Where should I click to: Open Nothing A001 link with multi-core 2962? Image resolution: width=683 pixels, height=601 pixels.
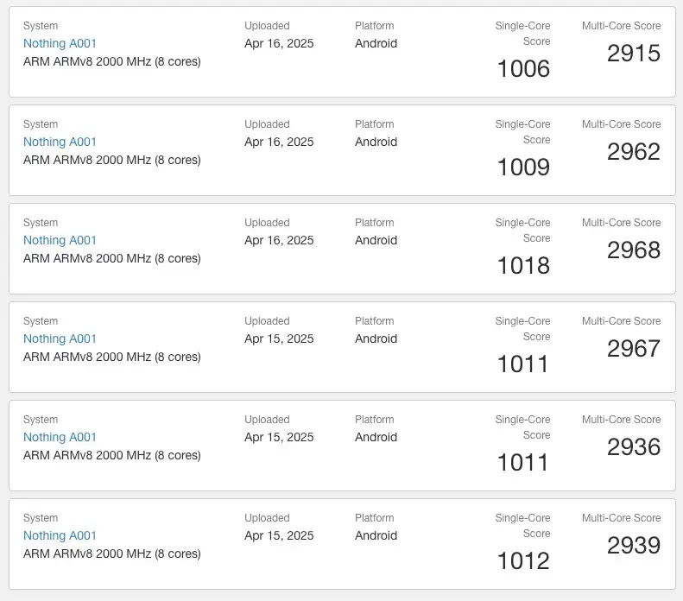pos(60,142)
